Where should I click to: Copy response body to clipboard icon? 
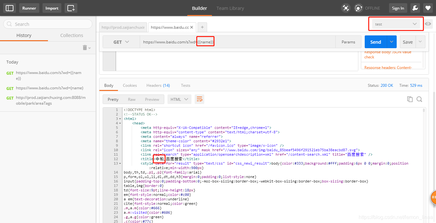point(410,99)
